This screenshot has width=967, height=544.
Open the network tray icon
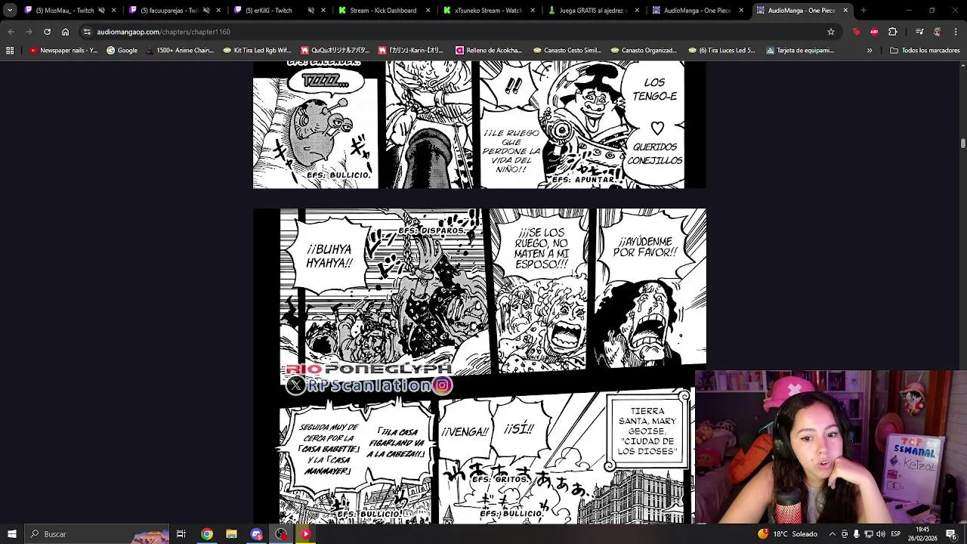pyautogui.click(x=868, y=534)
